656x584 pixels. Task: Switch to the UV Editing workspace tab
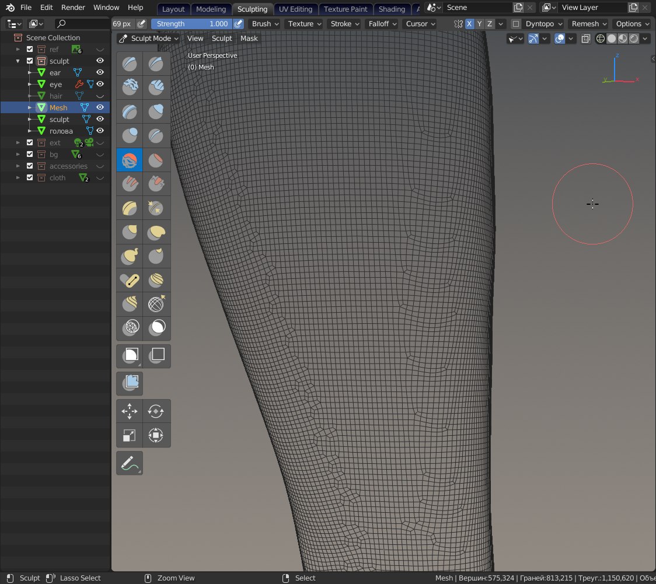[x=295, y=9]
